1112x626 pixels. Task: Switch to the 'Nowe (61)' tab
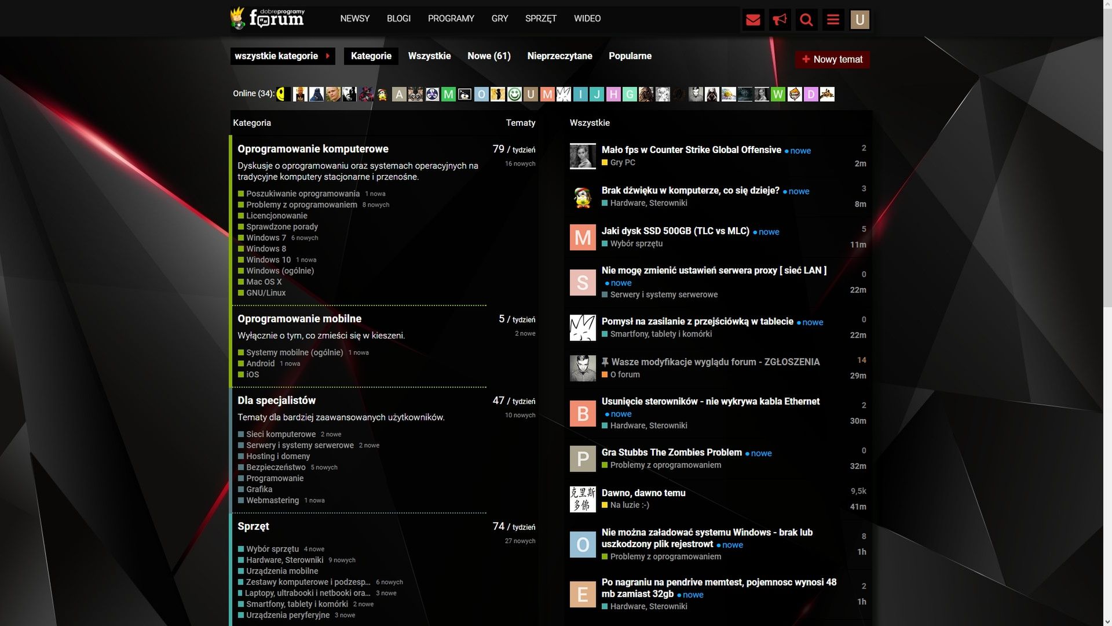(x=489, y=56)
